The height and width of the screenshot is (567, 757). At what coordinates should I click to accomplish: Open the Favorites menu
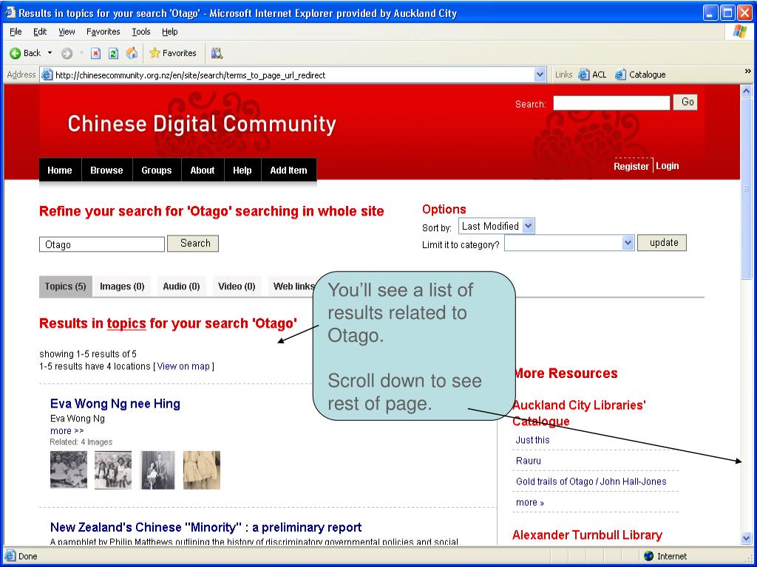[x=103, y=32]
